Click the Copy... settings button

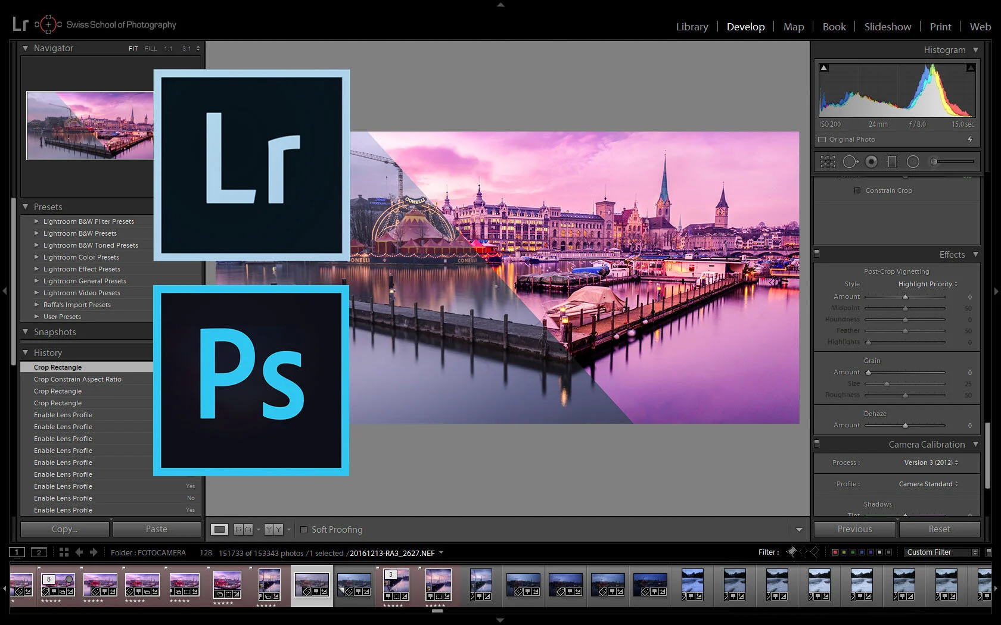pyautogui.click(x=65, y=529)
